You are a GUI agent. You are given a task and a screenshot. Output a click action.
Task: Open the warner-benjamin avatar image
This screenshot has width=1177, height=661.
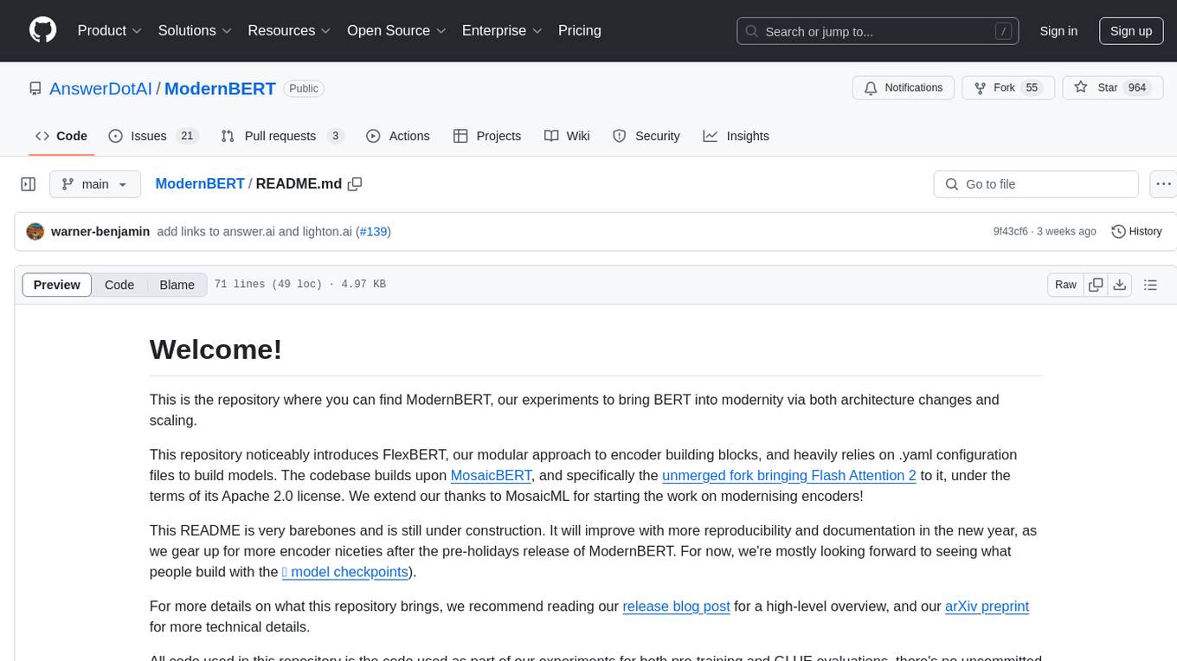[x=35, y=232]
